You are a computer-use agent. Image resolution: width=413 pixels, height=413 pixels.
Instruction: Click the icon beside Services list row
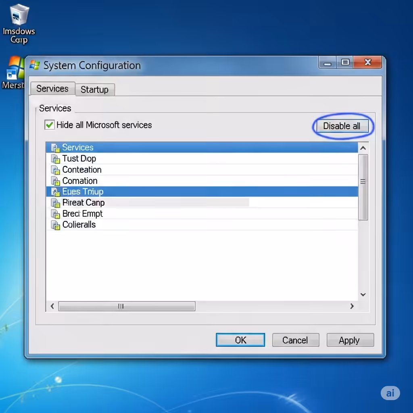tap(55, 148)
